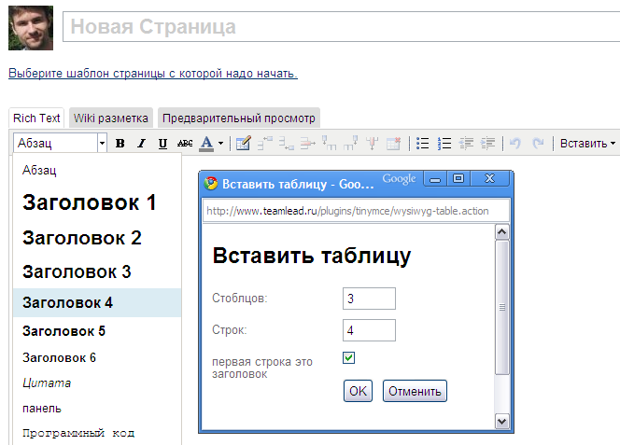The image size is (620, 445).
Task: Toggle 'первая строка это заголовок' checkbox
Action: 349,358
